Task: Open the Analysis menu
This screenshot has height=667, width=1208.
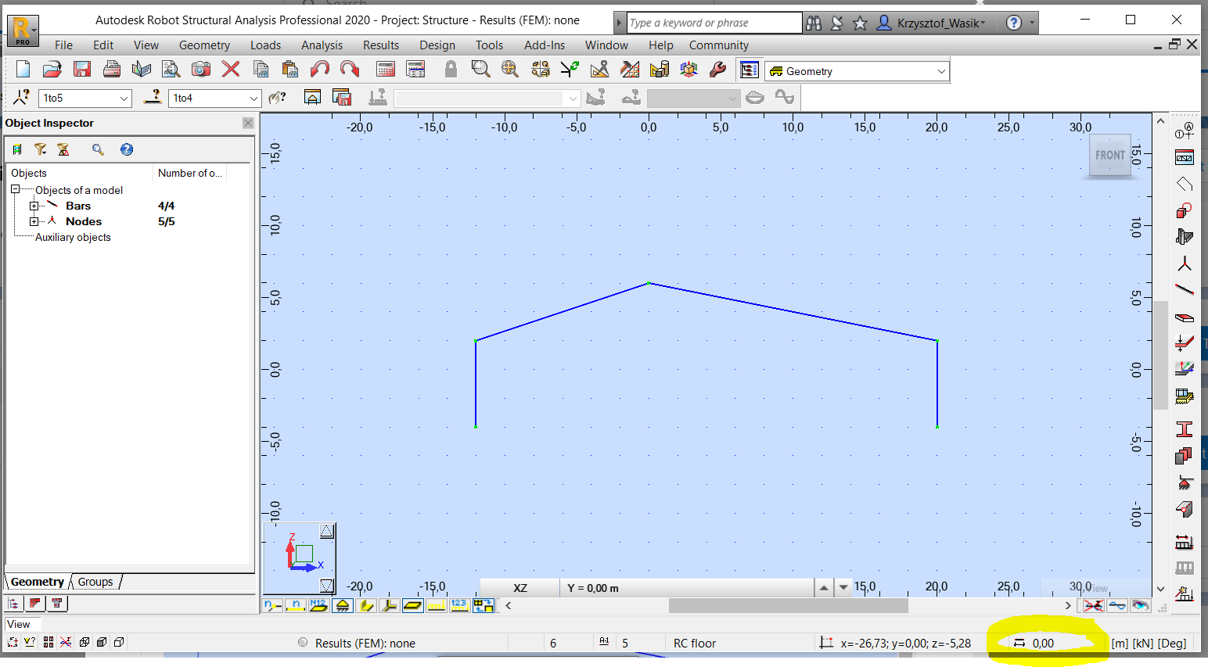Action: (322, 45)
